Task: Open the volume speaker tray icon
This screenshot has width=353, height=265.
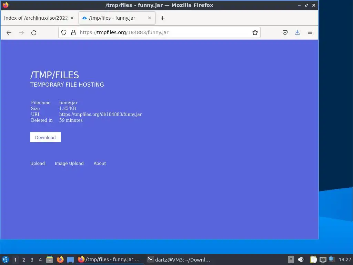Action: [x=301, y=259]
